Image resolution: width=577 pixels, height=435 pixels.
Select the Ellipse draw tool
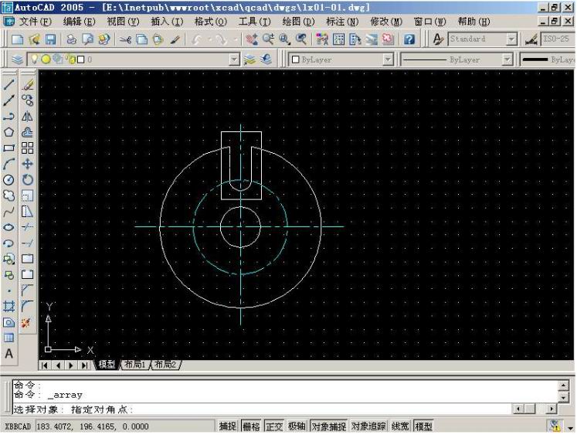pos(8,227)
